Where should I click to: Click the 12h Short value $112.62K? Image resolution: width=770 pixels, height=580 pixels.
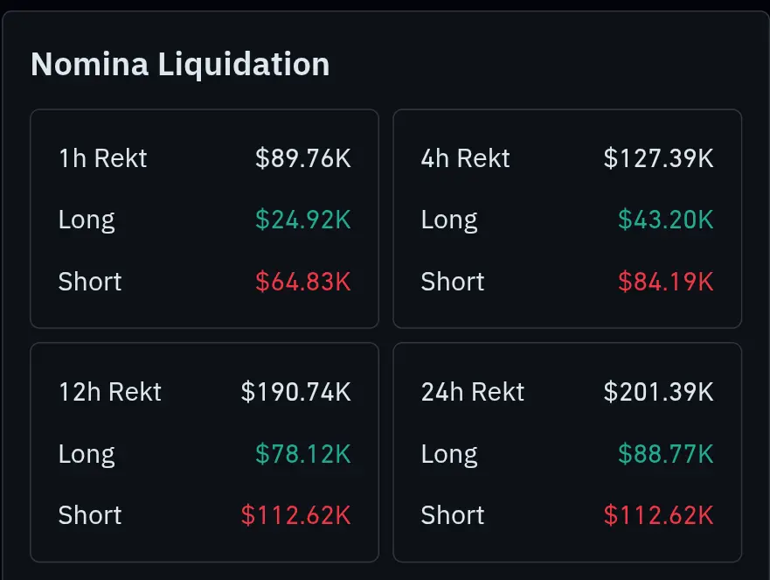(295, 515)
